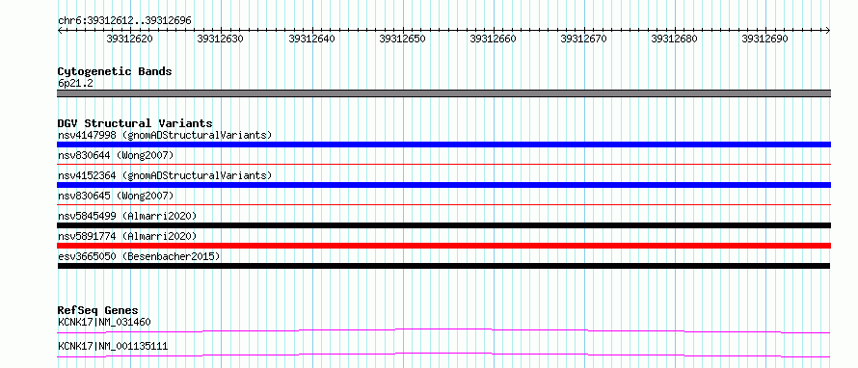Click ruler position 39312660
This screenshot has width=858, height=368.
point(493,39)
